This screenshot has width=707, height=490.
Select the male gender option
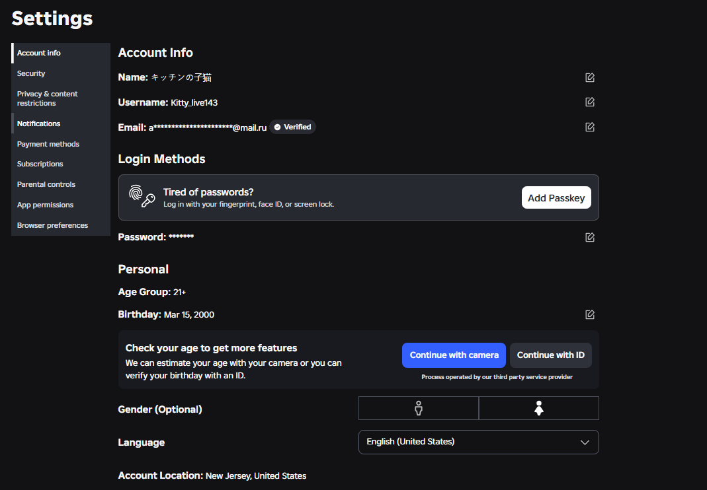[418, 408]
